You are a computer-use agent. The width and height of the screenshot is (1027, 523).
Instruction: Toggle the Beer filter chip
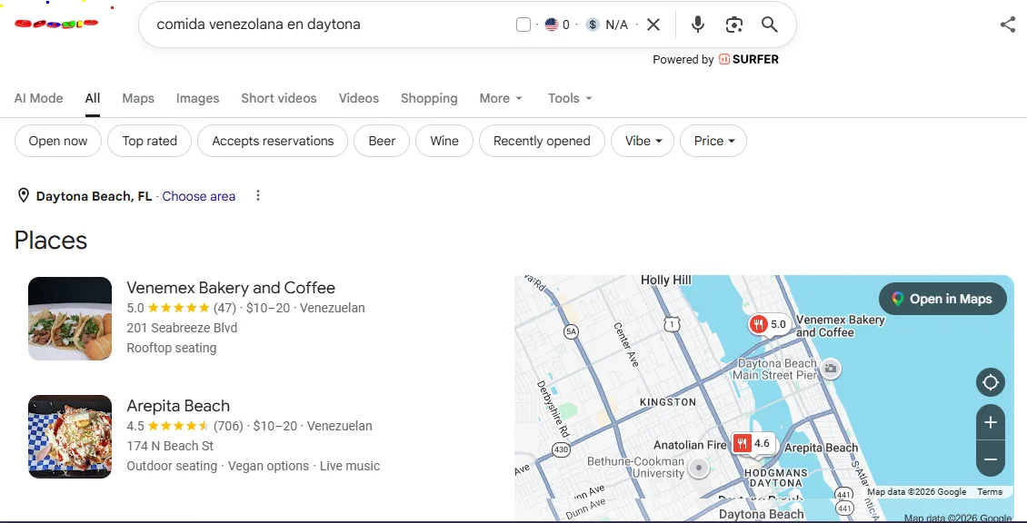pyautogui.click(x=382, y=141)
